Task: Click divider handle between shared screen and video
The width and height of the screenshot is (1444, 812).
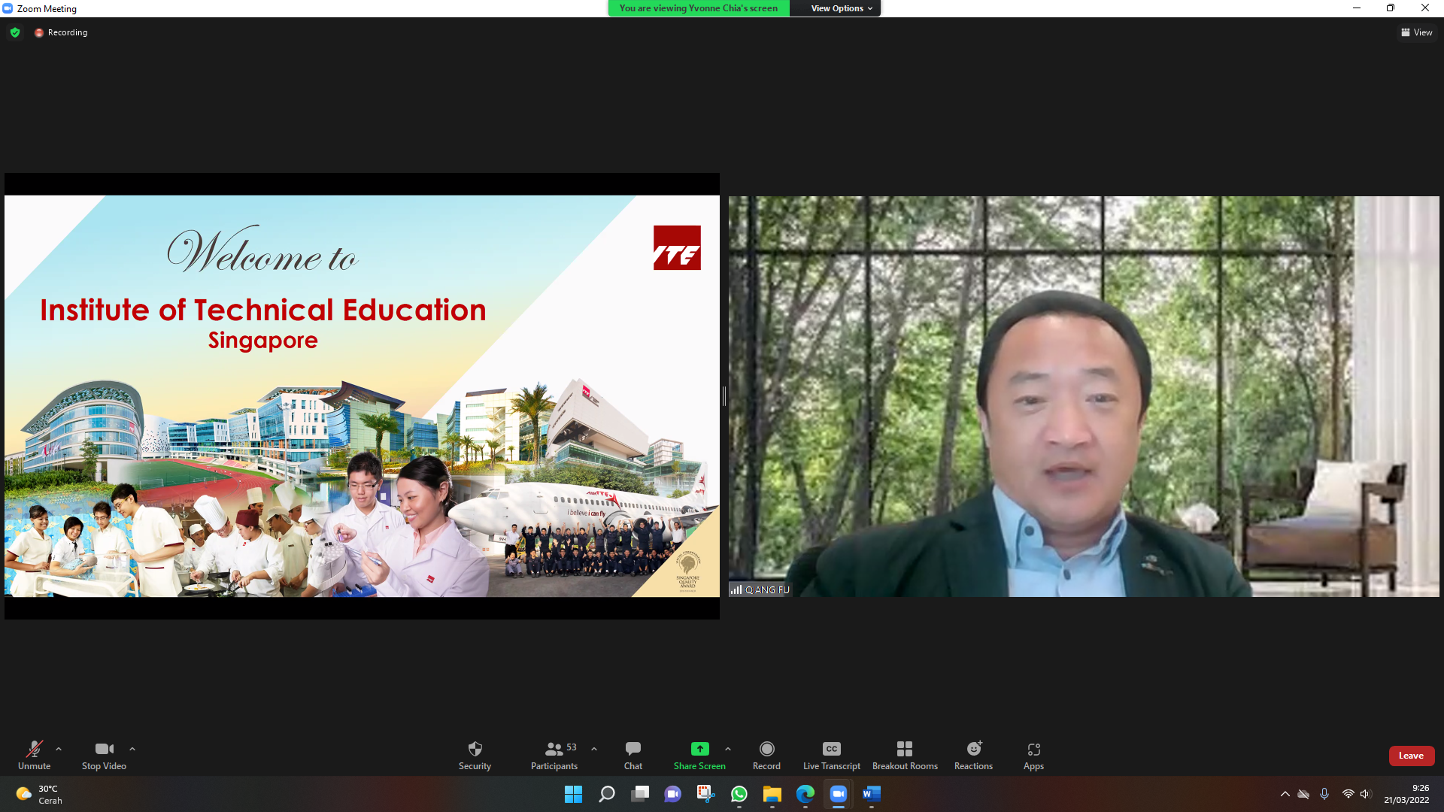Action: click(x=724, y=396)
